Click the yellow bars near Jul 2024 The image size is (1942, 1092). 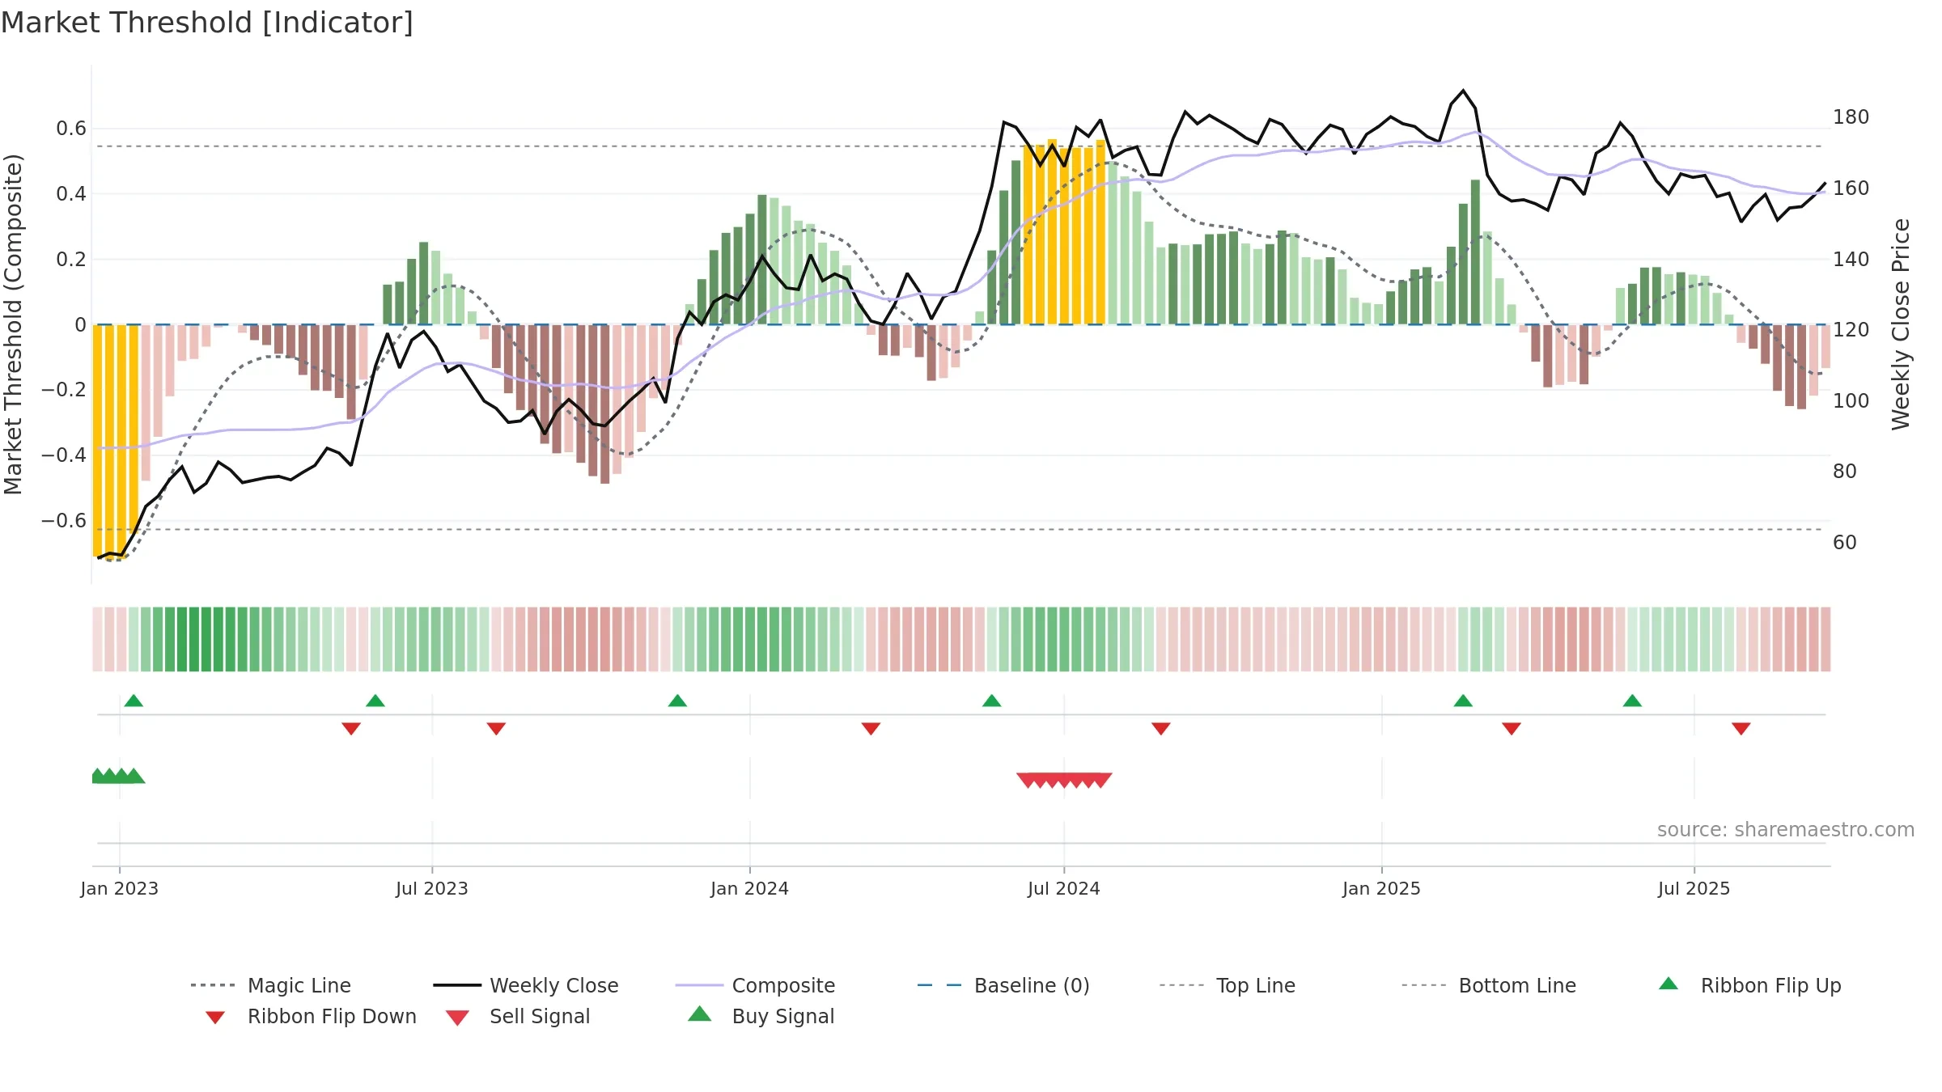[1064, 233]
